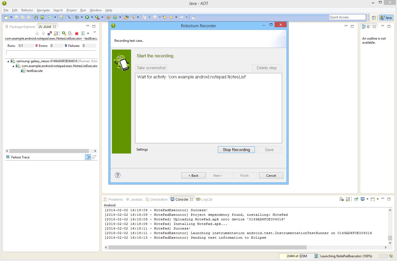Open the Refactor menu
The image size is (397, 261).
click(x=27, y=10)
